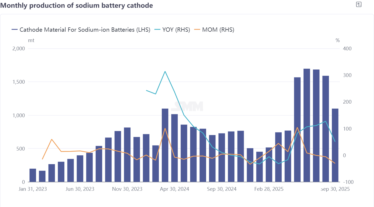Viewport: 374px width, 207px height.
Task: Click the highest peak of the YOY line
Action: coord(165,71)
